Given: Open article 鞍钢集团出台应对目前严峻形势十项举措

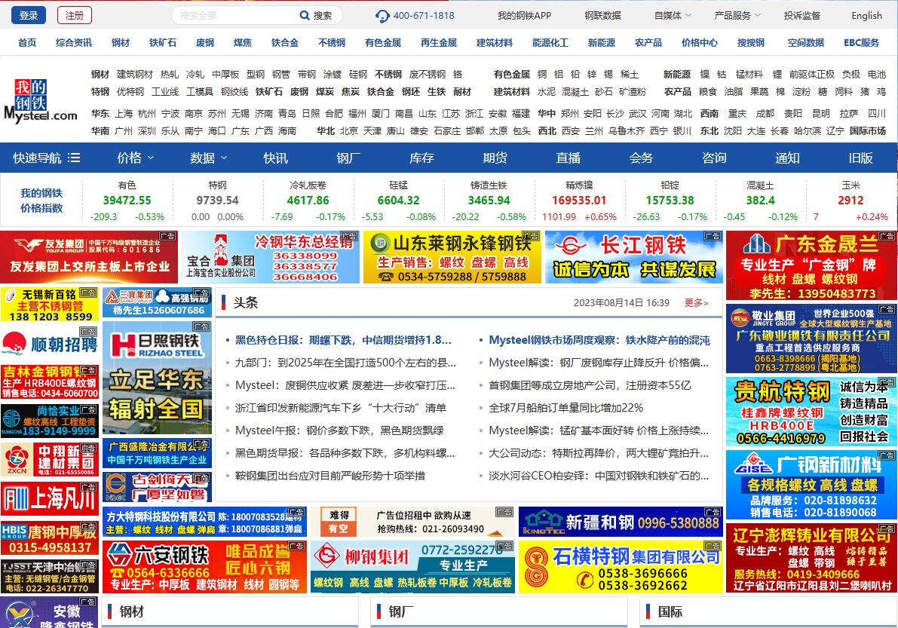Looking at the screenshot, I should coord(330,476).
